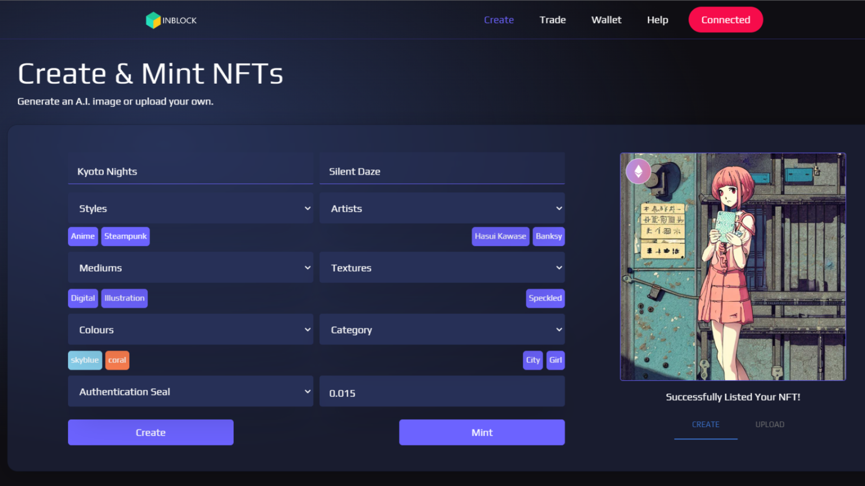Expand the Authentication Seal dropdown
The width and height of the screenshot is (865, 486).
190,391
